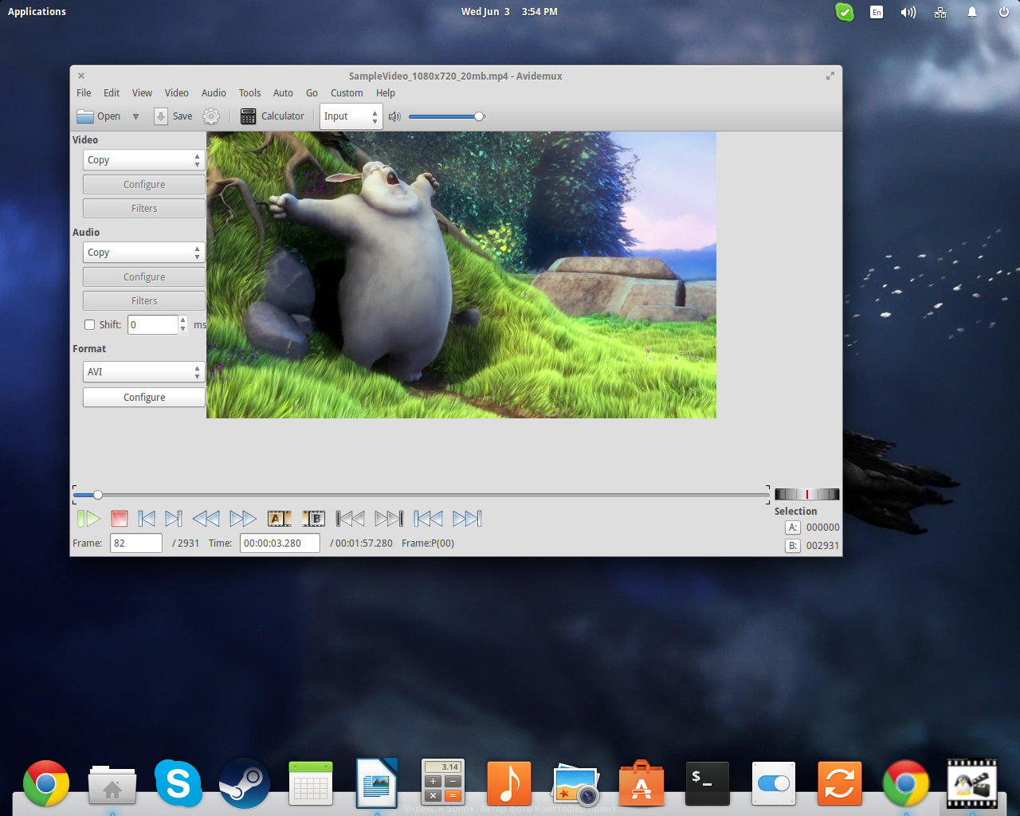
Task: Jump to selection marker B button
Action: [x=793, y=546]
